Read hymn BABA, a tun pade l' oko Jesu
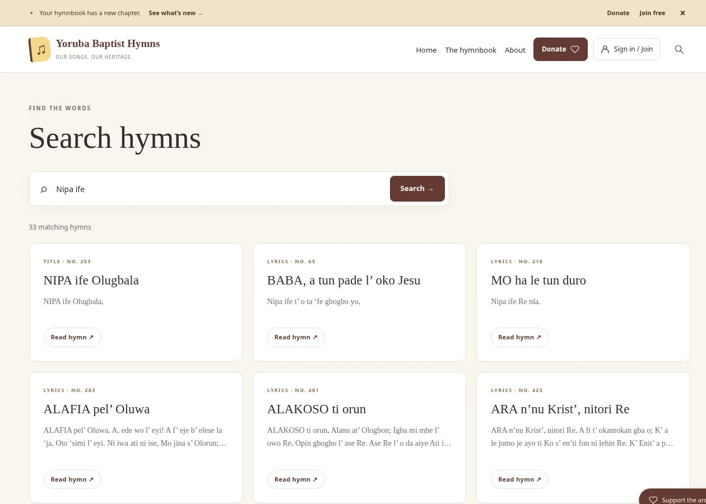The height and width of the screenshot is (504, 706). click(296, 337)
